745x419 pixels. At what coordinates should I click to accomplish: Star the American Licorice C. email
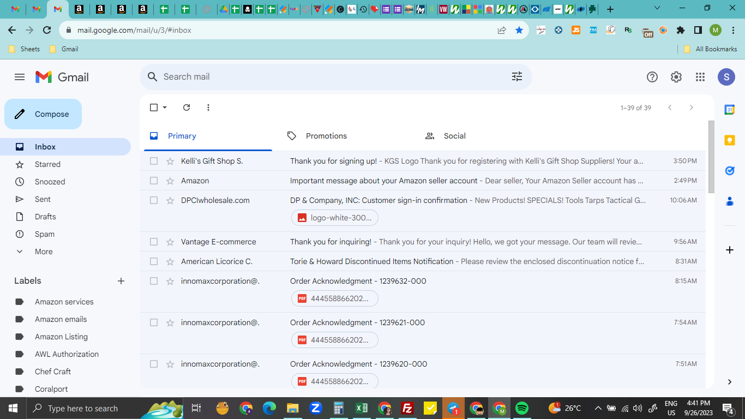tap(170, 261)
